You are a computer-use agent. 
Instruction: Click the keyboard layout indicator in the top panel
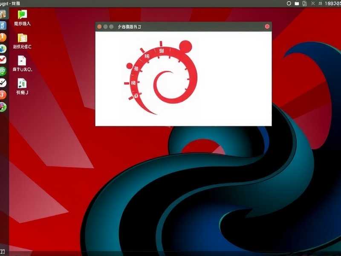pyautogui.click(x=297, y=4)
